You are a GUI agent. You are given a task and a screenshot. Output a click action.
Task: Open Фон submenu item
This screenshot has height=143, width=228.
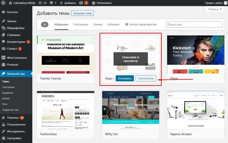(5, 104)
